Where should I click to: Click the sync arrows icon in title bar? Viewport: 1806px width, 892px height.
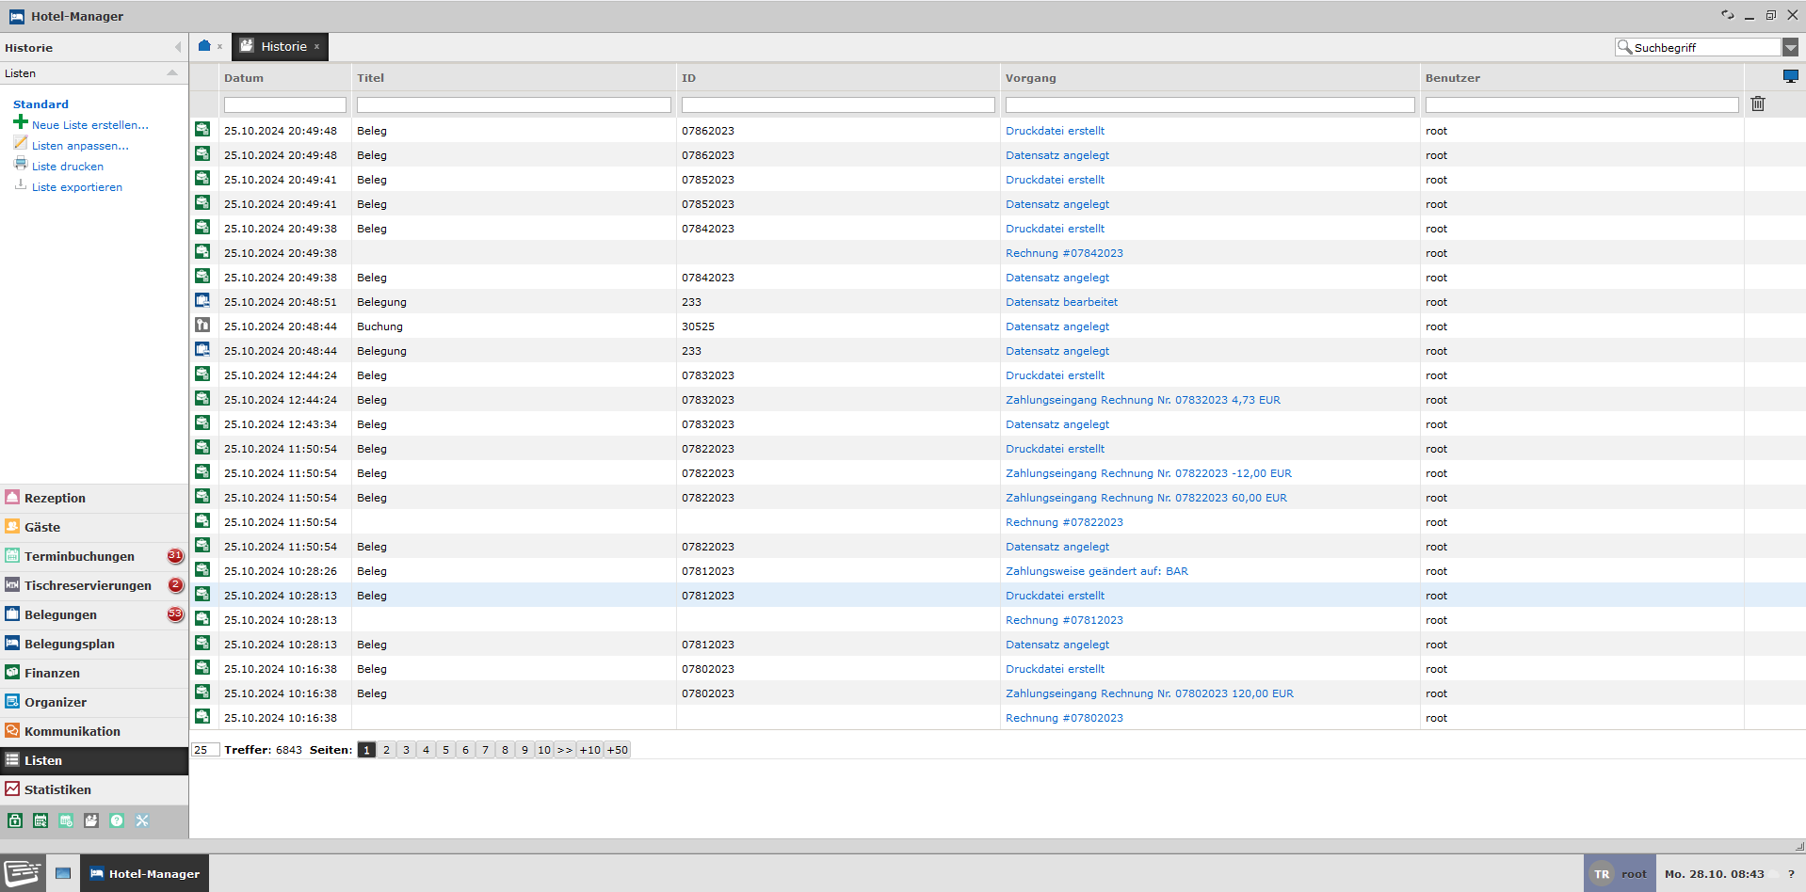(1728, 15)
